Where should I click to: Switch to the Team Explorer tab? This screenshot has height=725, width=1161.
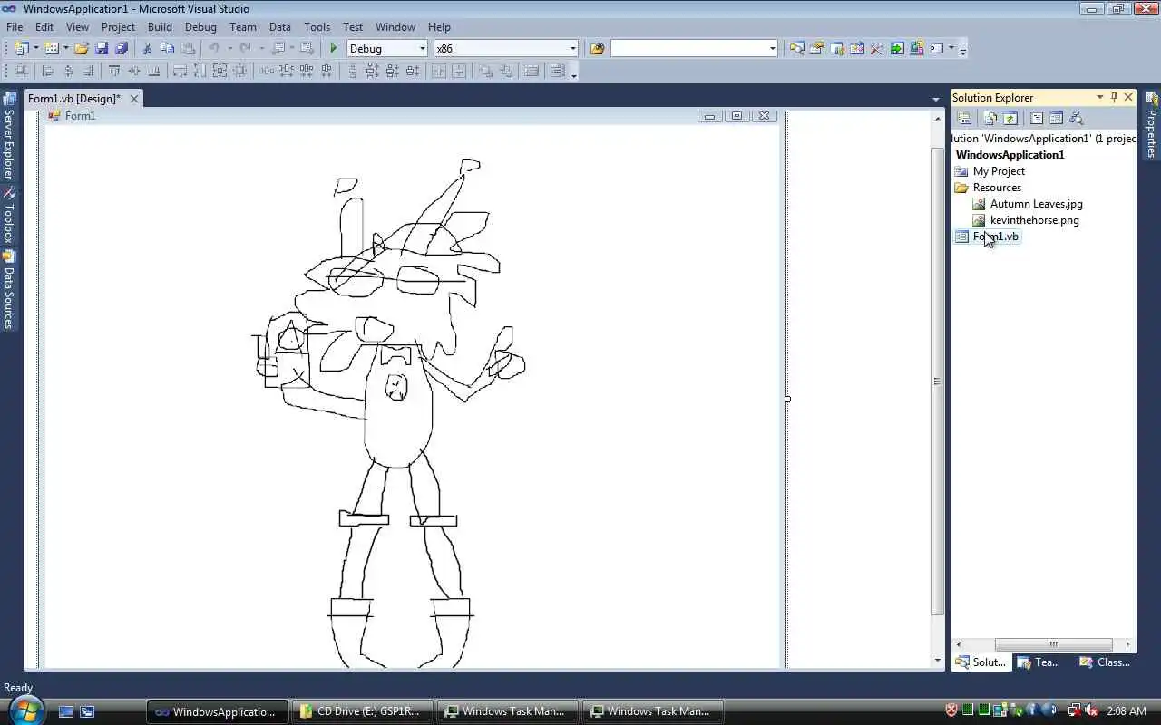[x=1039, y=662]
